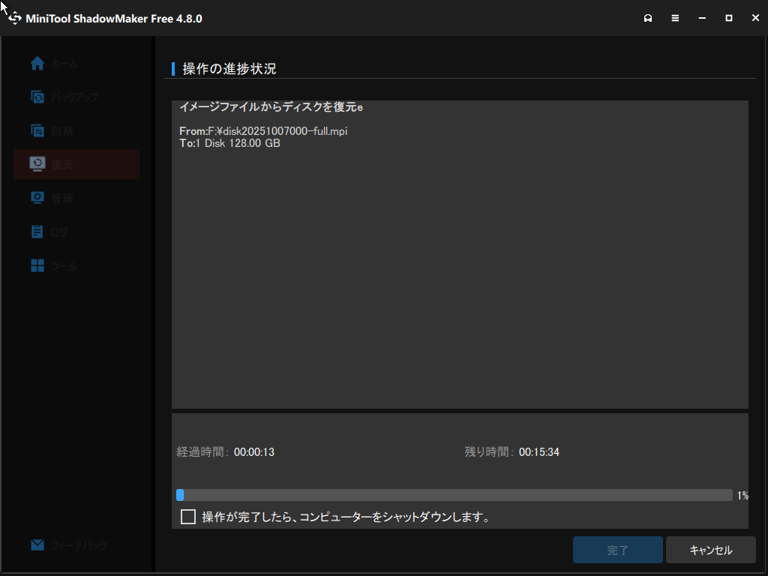
Task: Click the headset support icon in title bar
Action: coord(648,18)
